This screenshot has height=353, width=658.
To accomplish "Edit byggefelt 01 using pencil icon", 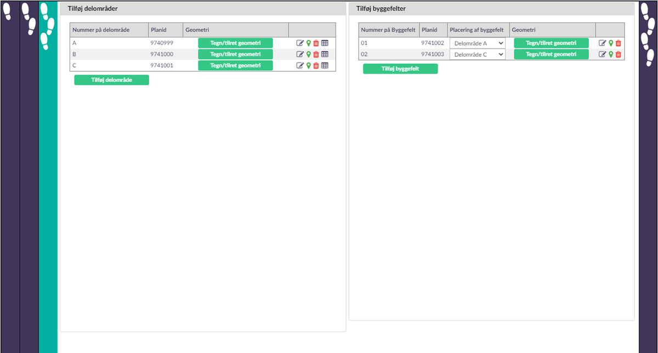I will click(x=602, y=43).
